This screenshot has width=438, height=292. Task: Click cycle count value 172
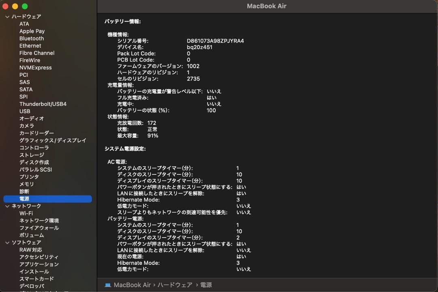152,123
